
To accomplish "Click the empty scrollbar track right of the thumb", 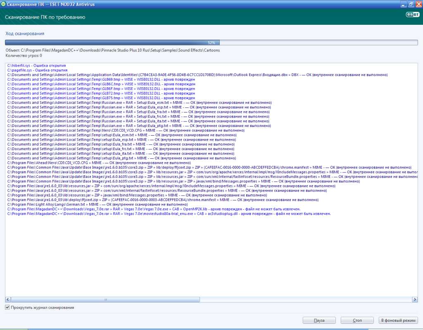I will coord(306,299).
